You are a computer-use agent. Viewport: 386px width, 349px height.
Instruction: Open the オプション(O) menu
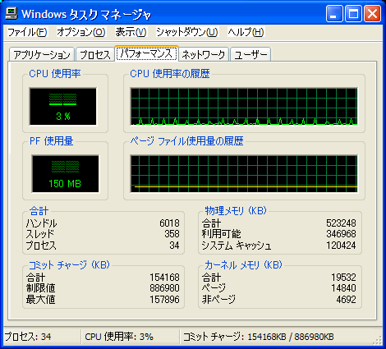click(x=81, y=32)
